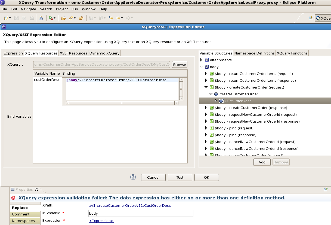Screen dimensions: 331x225
Task: Open the Namespace Definitions tab
Action: coord(255,53)
